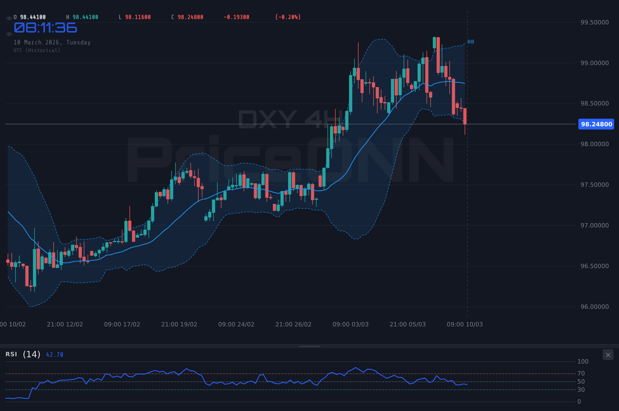The height and width of the screenshot is (411, 619).
Task: Click the 09:00 17/02 time axis label
Action: [122, 325]
